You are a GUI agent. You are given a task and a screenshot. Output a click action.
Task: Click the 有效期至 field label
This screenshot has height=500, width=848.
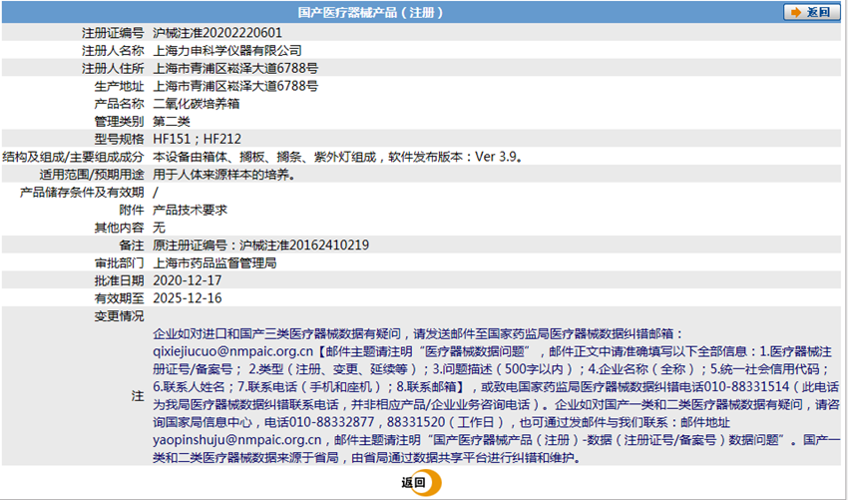coord(119,298)
